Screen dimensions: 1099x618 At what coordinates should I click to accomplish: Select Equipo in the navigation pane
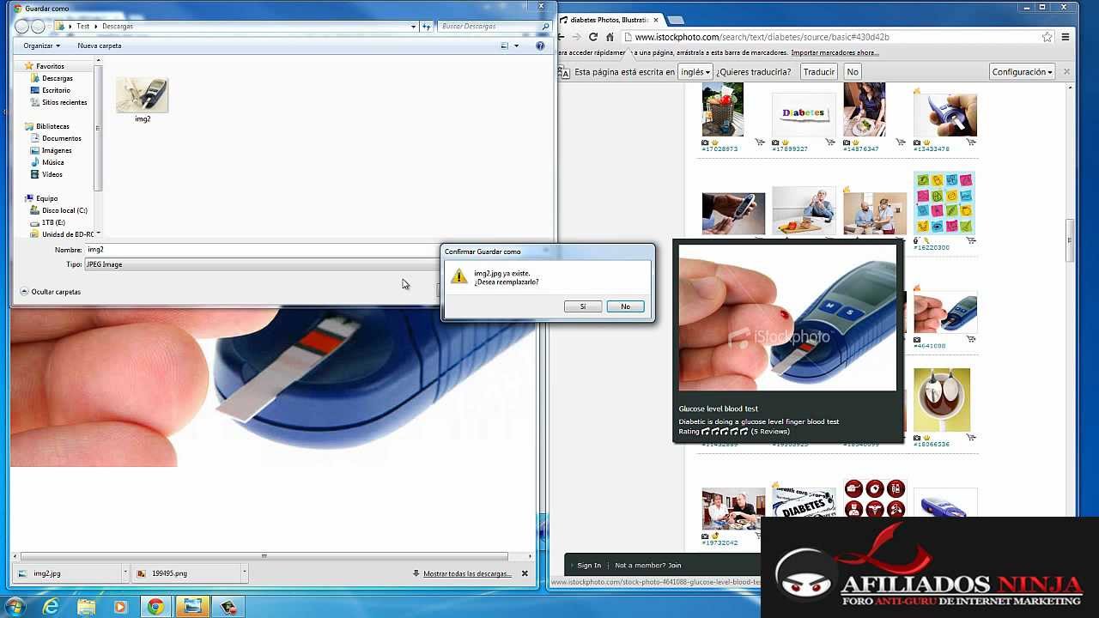click(x=46, y=198)
